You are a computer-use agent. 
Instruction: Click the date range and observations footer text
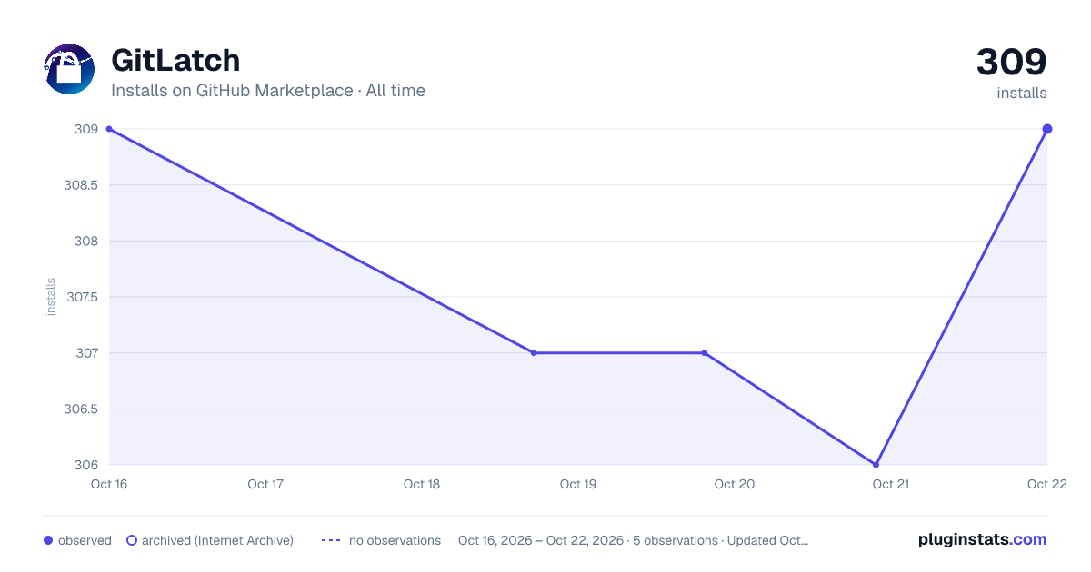pyautogui.click(x=633, y=540)
